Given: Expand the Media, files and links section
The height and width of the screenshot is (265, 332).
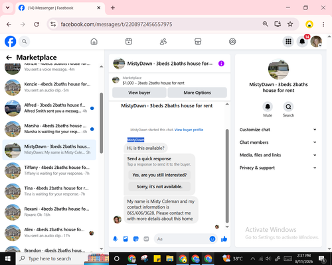Looking at the screenshot, I should (278, 155).
